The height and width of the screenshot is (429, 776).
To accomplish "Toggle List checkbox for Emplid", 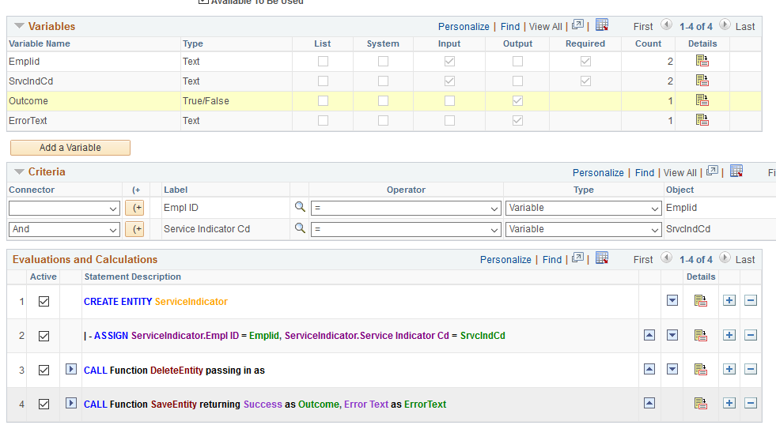I will (x=323, y=62).
